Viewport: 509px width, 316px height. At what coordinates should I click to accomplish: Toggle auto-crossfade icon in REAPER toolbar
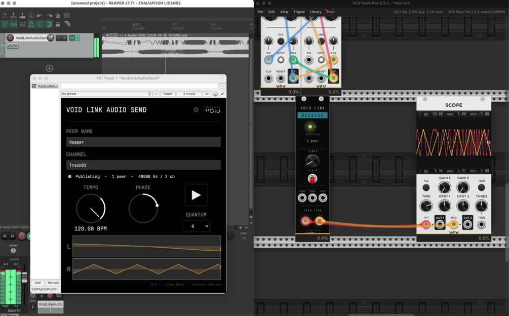pos(5,24)
